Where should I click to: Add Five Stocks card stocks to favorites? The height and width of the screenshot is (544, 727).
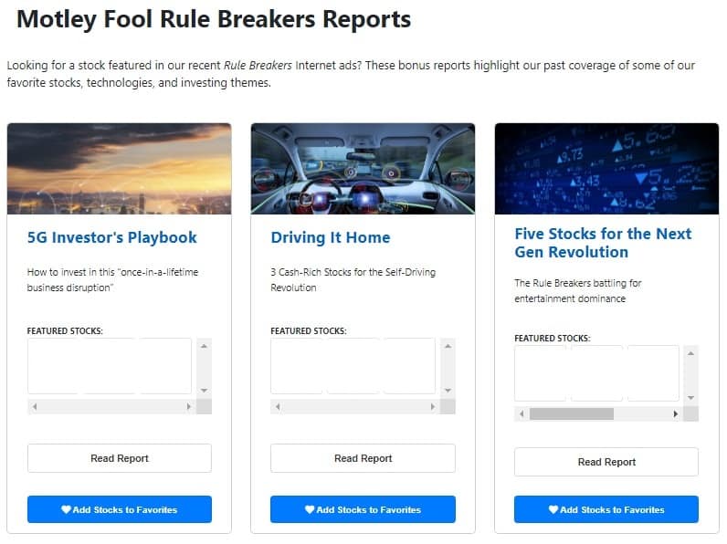(x=606, y=509)
